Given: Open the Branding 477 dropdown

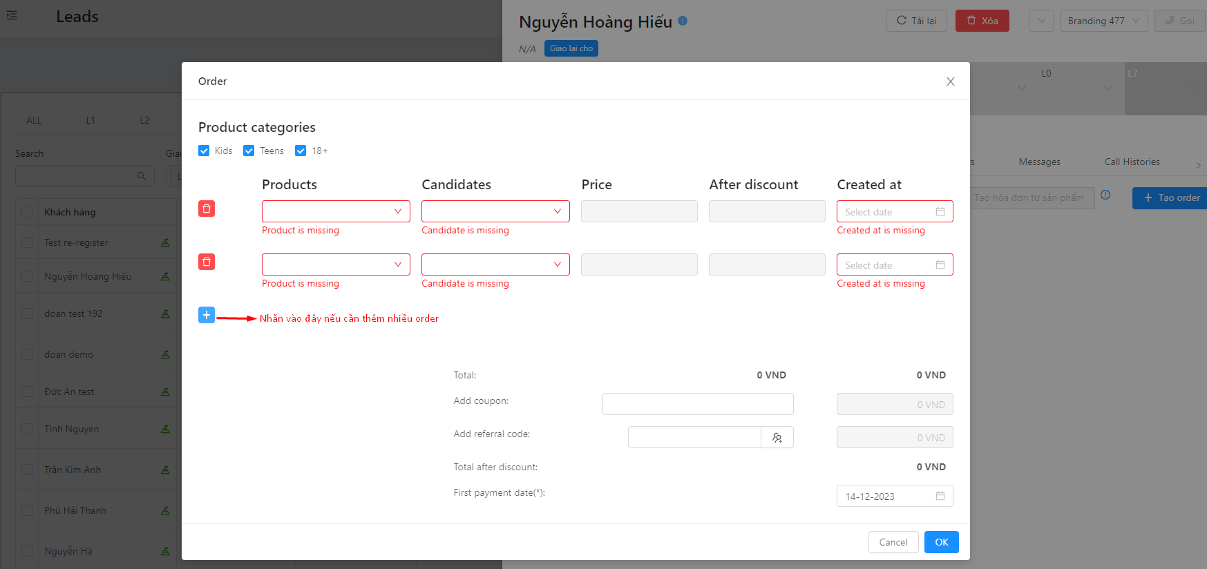Looking at the screenshot, I should click(x=1103, y=21).
